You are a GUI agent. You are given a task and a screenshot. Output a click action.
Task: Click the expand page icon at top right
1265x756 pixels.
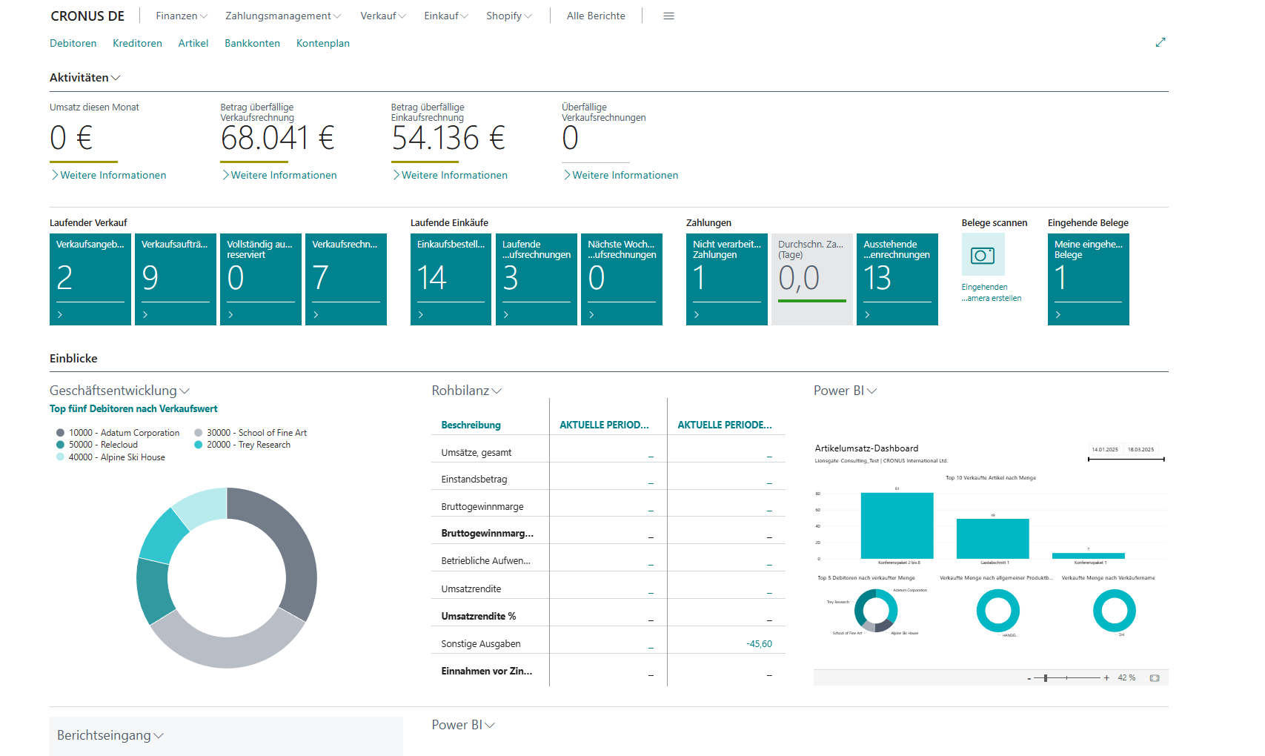1160,43
